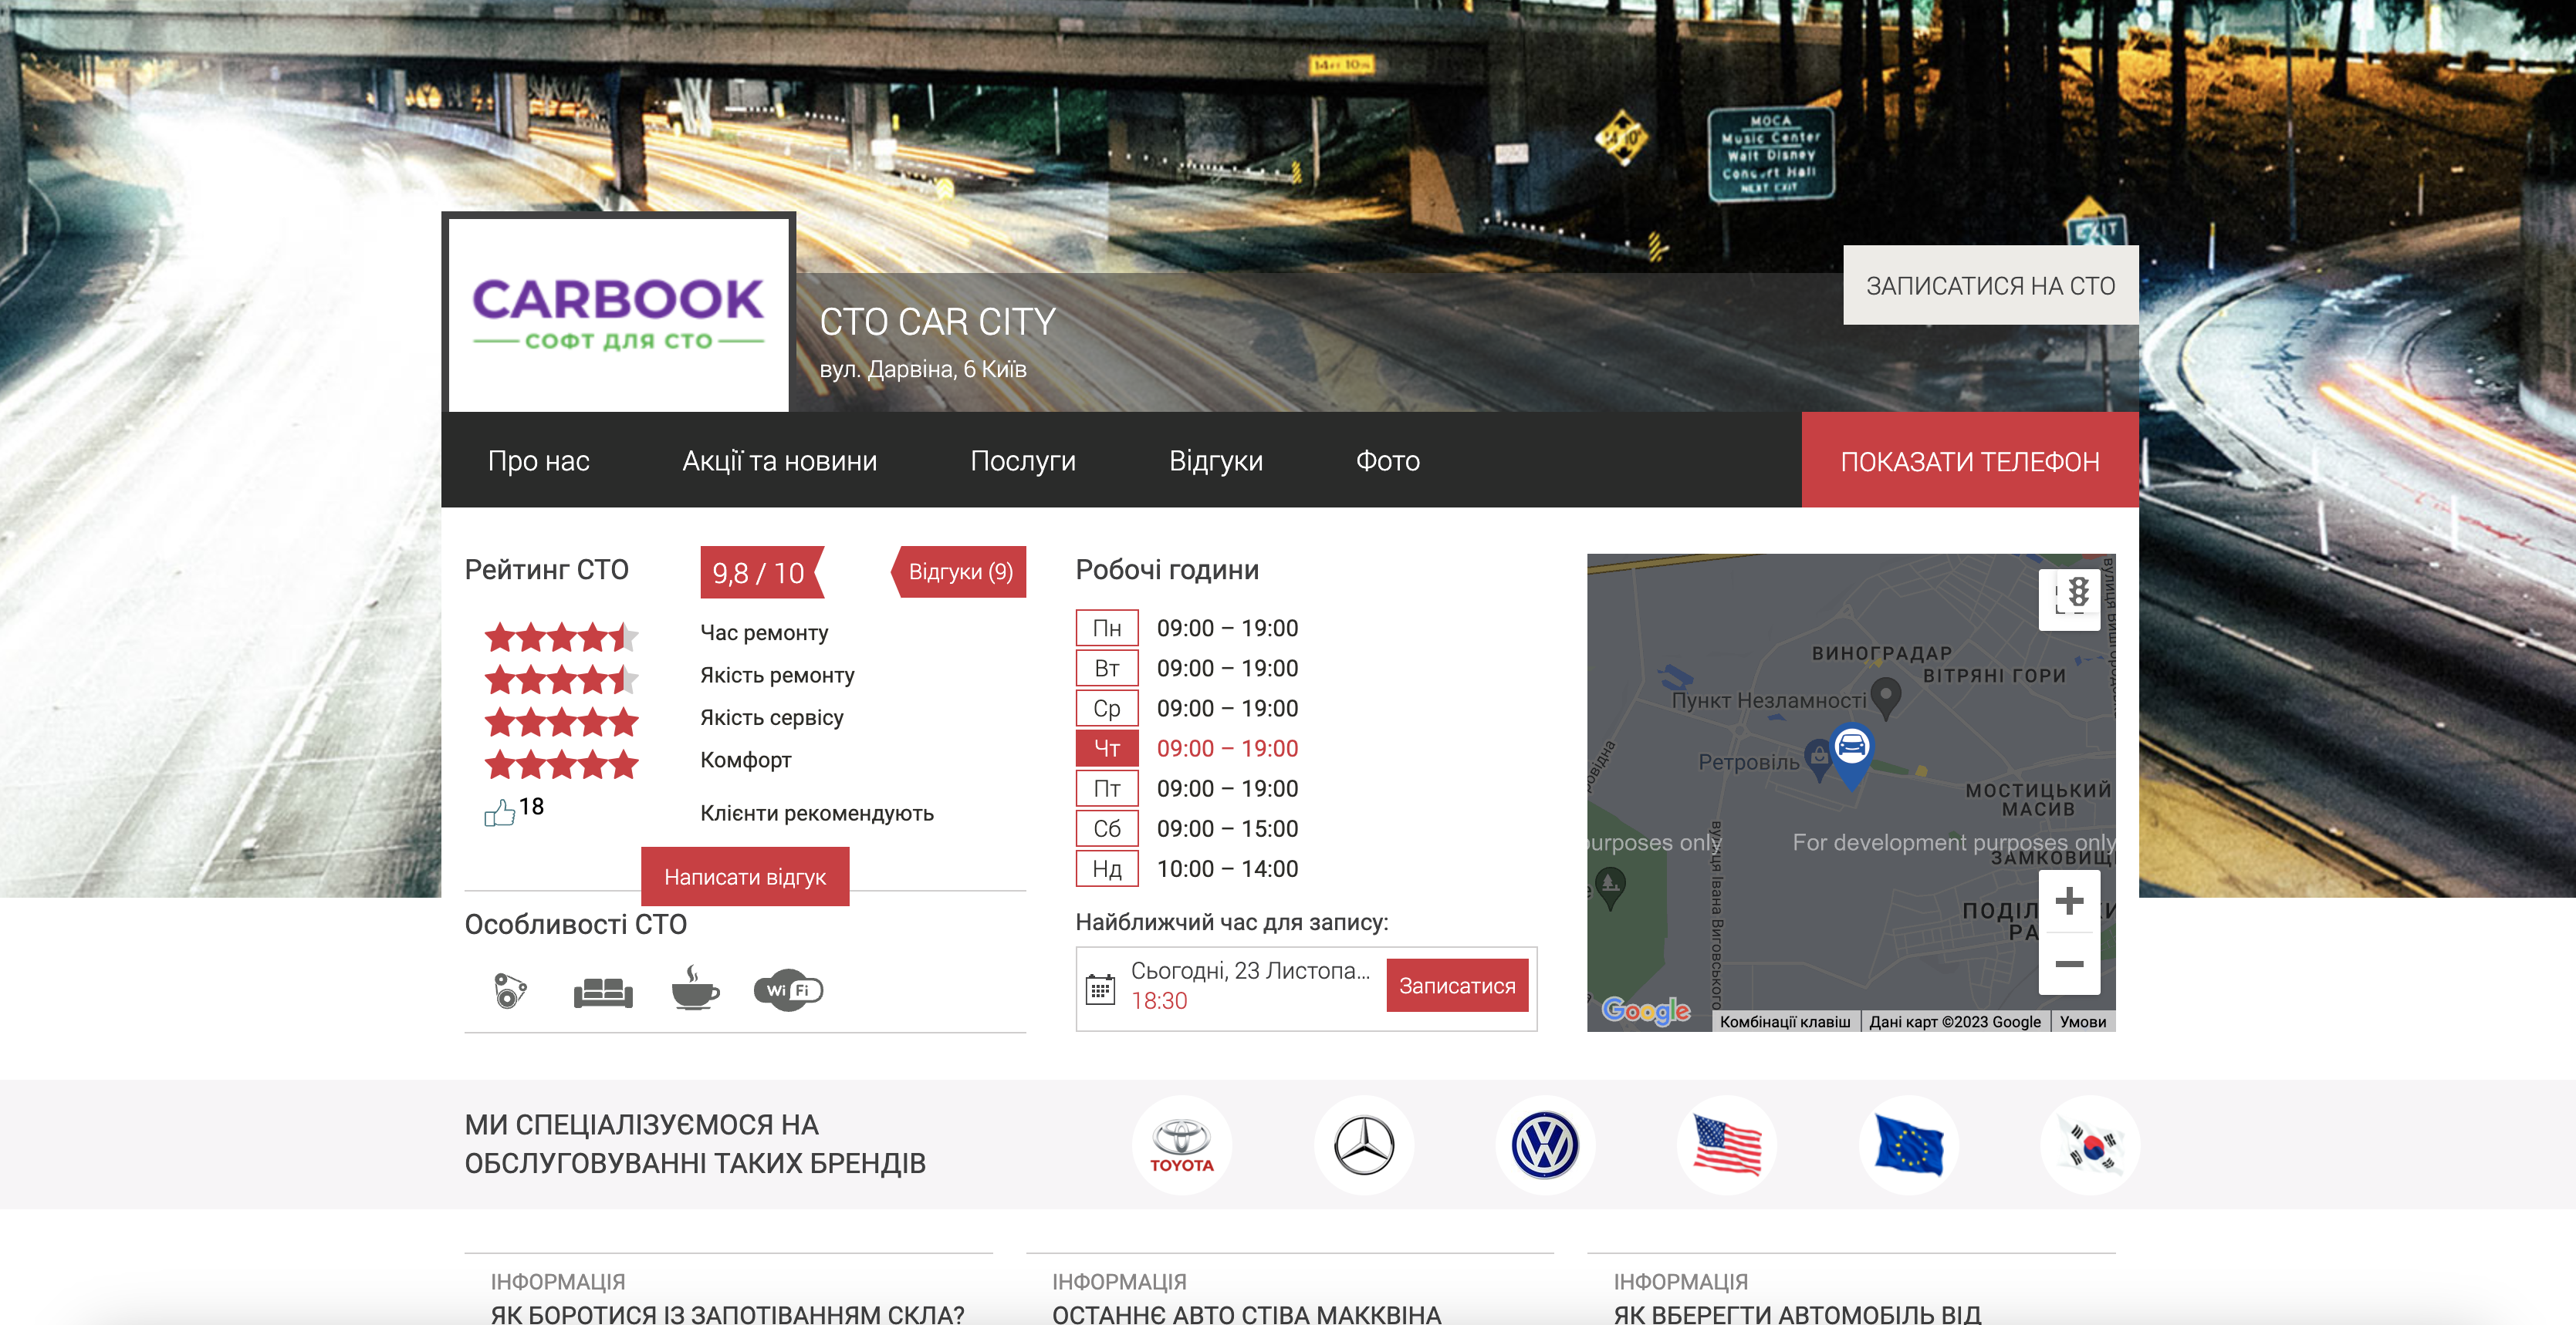
Task: Open the Відгуки (9) reviews link
Action: [x=959, y=571]
